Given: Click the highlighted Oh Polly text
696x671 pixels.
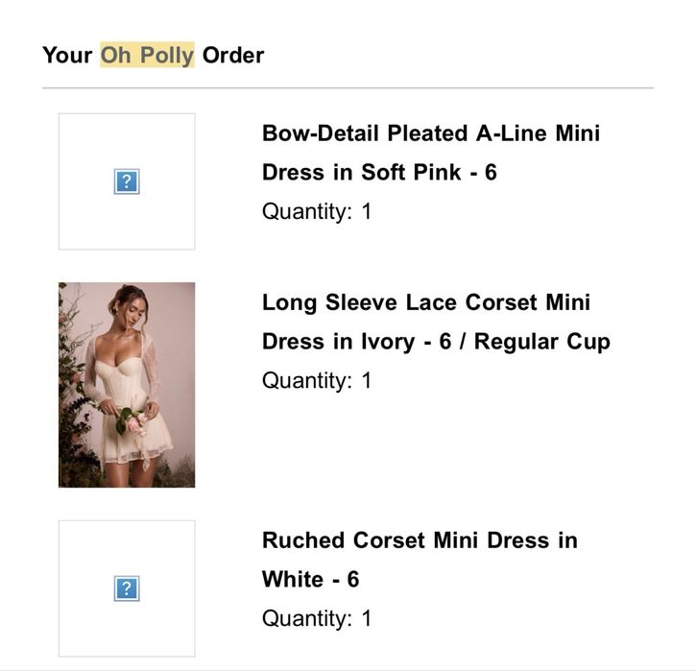Looking at the screenshot, I should tap(147, 55).
